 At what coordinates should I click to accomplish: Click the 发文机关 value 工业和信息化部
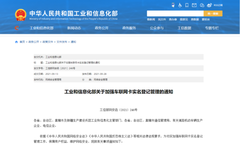pyautogui.click(x=54, y=57)
